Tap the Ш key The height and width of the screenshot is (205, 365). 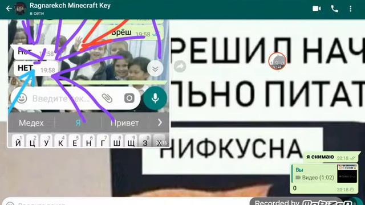click(117, 141)
